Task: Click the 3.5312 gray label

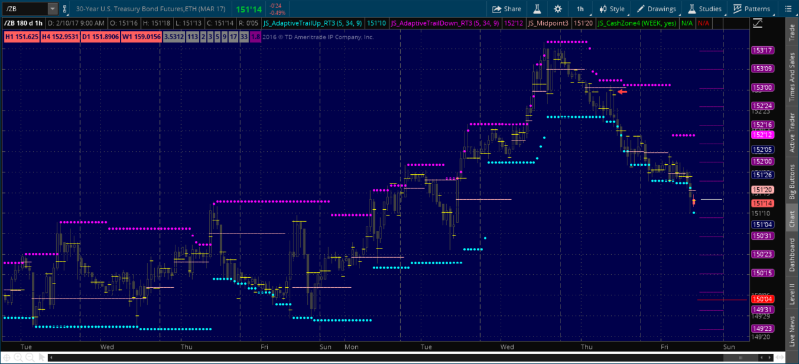Action: (x=174, y=37)
